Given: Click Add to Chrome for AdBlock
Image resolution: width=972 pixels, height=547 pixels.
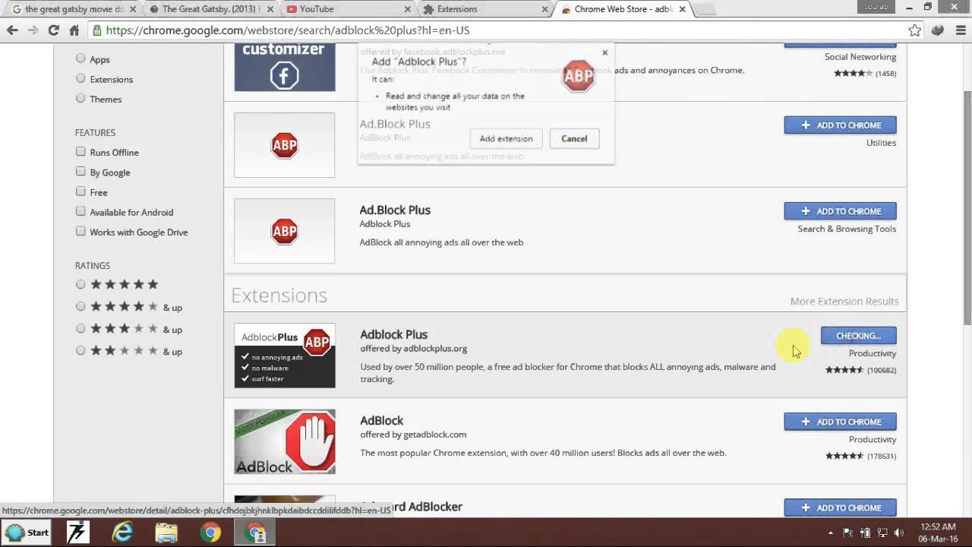Looking at the screenshot, I should [x=840, y=421].
